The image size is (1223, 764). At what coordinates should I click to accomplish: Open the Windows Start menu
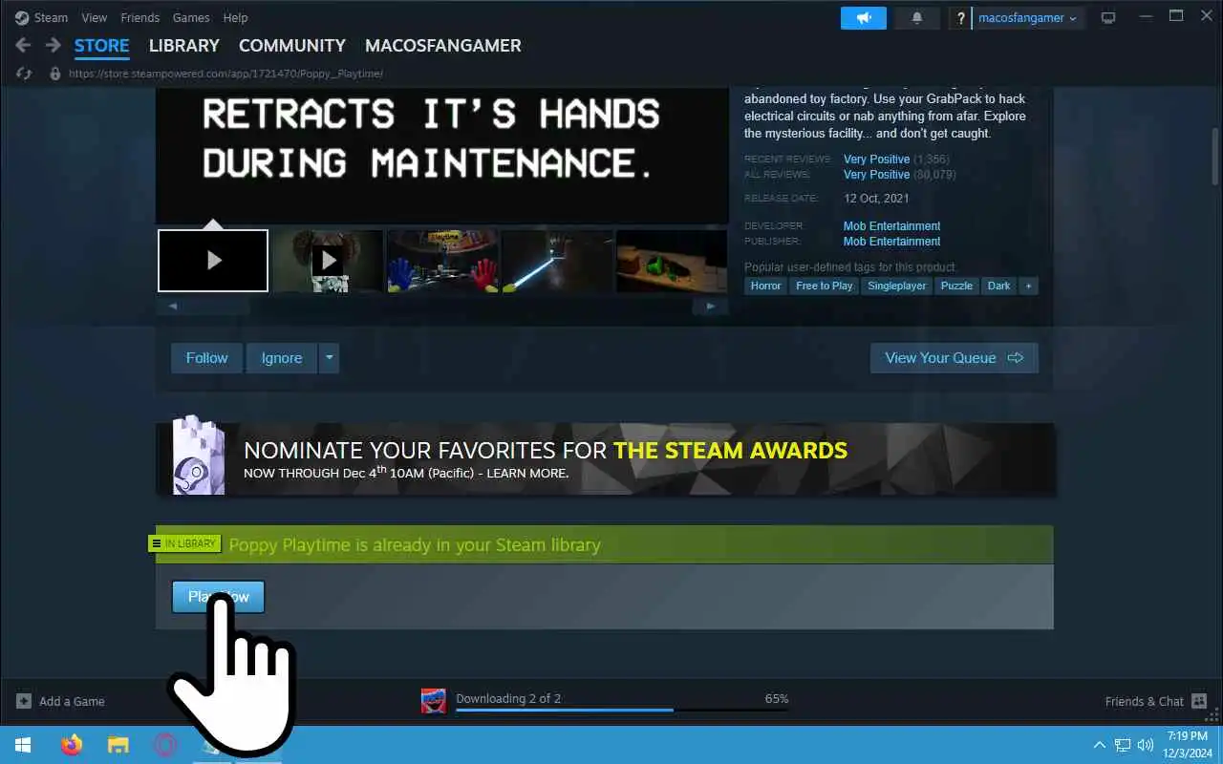point(23,745)
